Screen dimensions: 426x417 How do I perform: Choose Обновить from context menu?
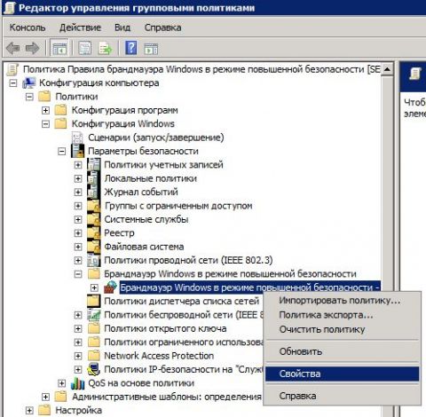[342, 351]
